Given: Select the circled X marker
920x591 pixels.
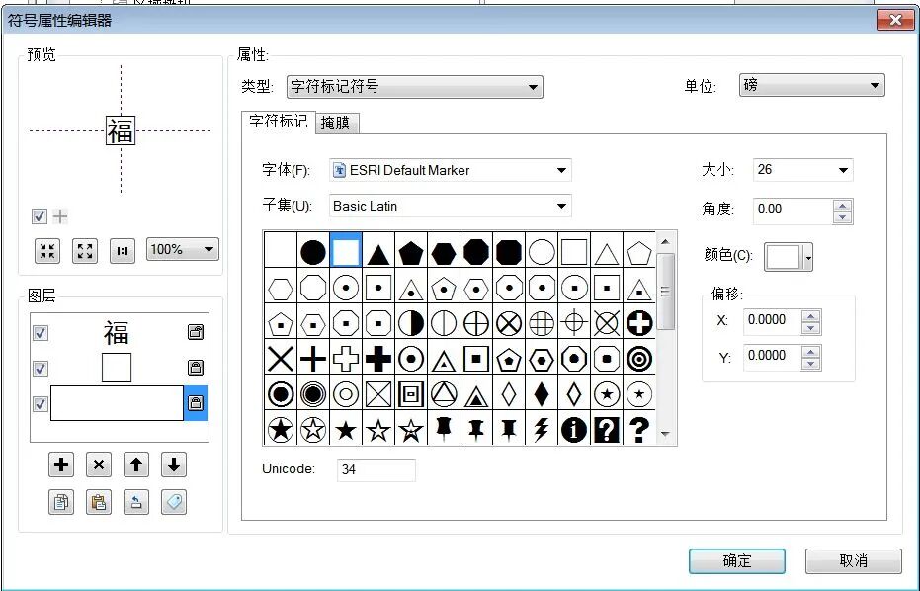Looking at the screenshot, I should click(x=509, y=323).
